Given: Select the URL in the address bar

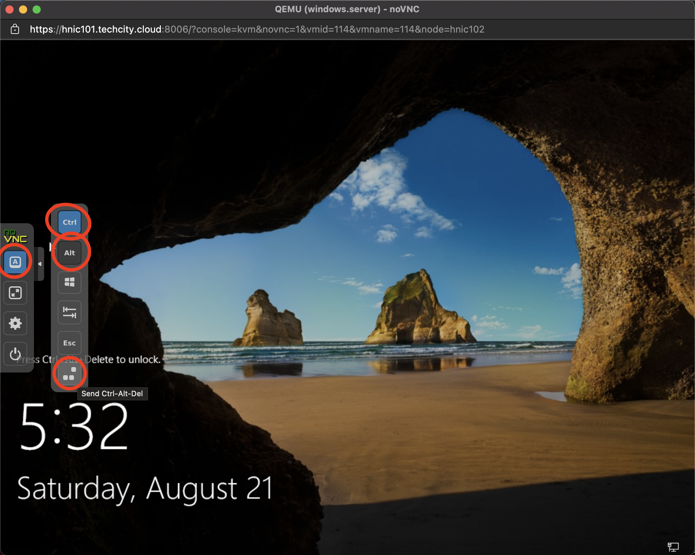Looking at the screenshot, I should (257, 29).
